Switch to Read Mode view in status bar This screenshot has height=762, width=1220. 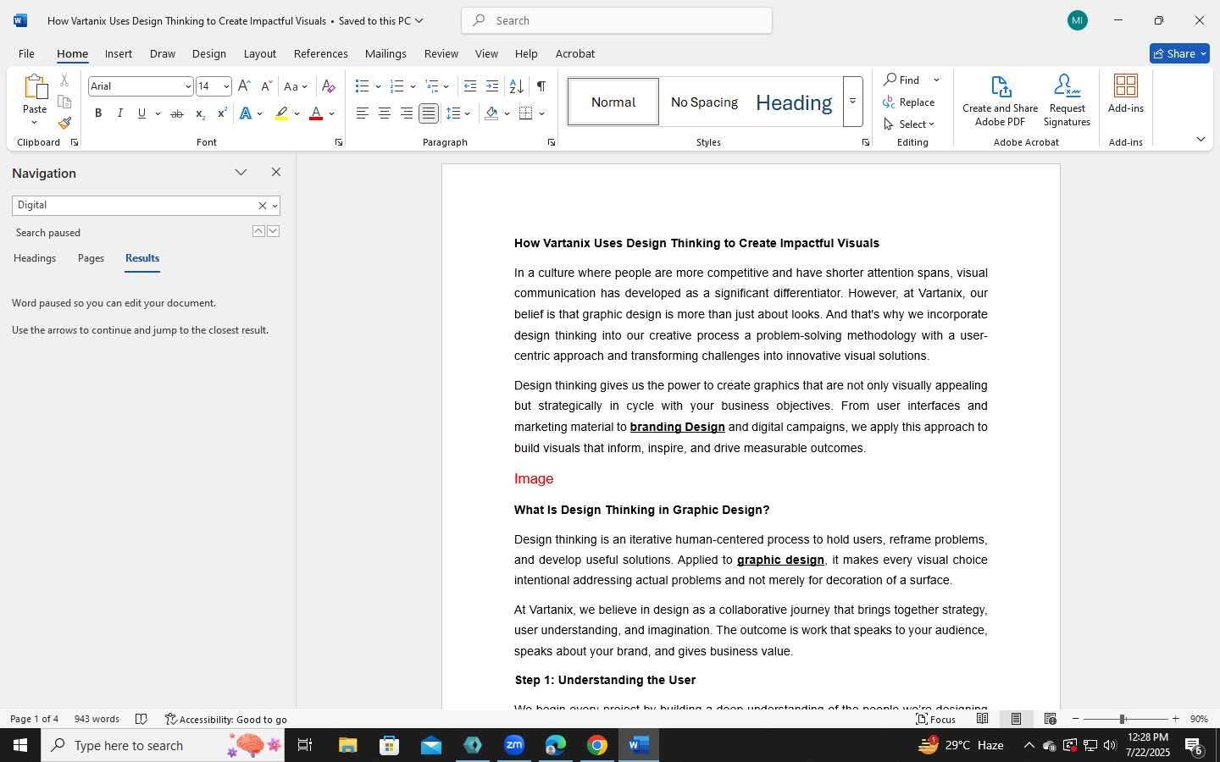point(982,719)
